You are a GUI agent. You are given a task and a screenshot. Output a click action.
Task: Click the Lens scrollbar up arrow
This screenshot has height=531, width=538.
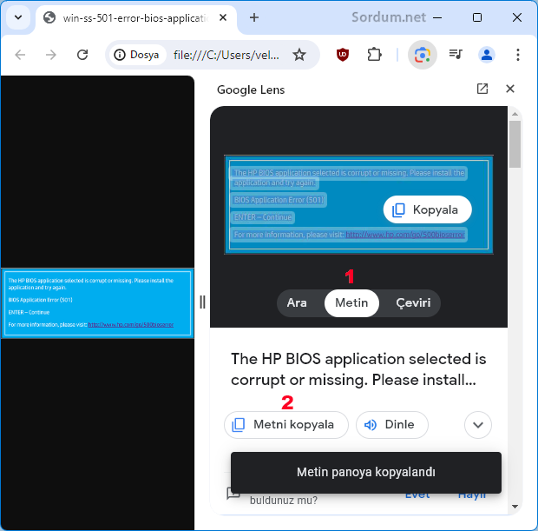click(515, 114)
